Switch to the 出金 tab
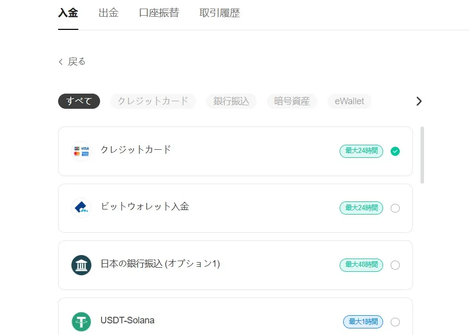This screenshot has height=335, width=469. [x=108, y=13]
